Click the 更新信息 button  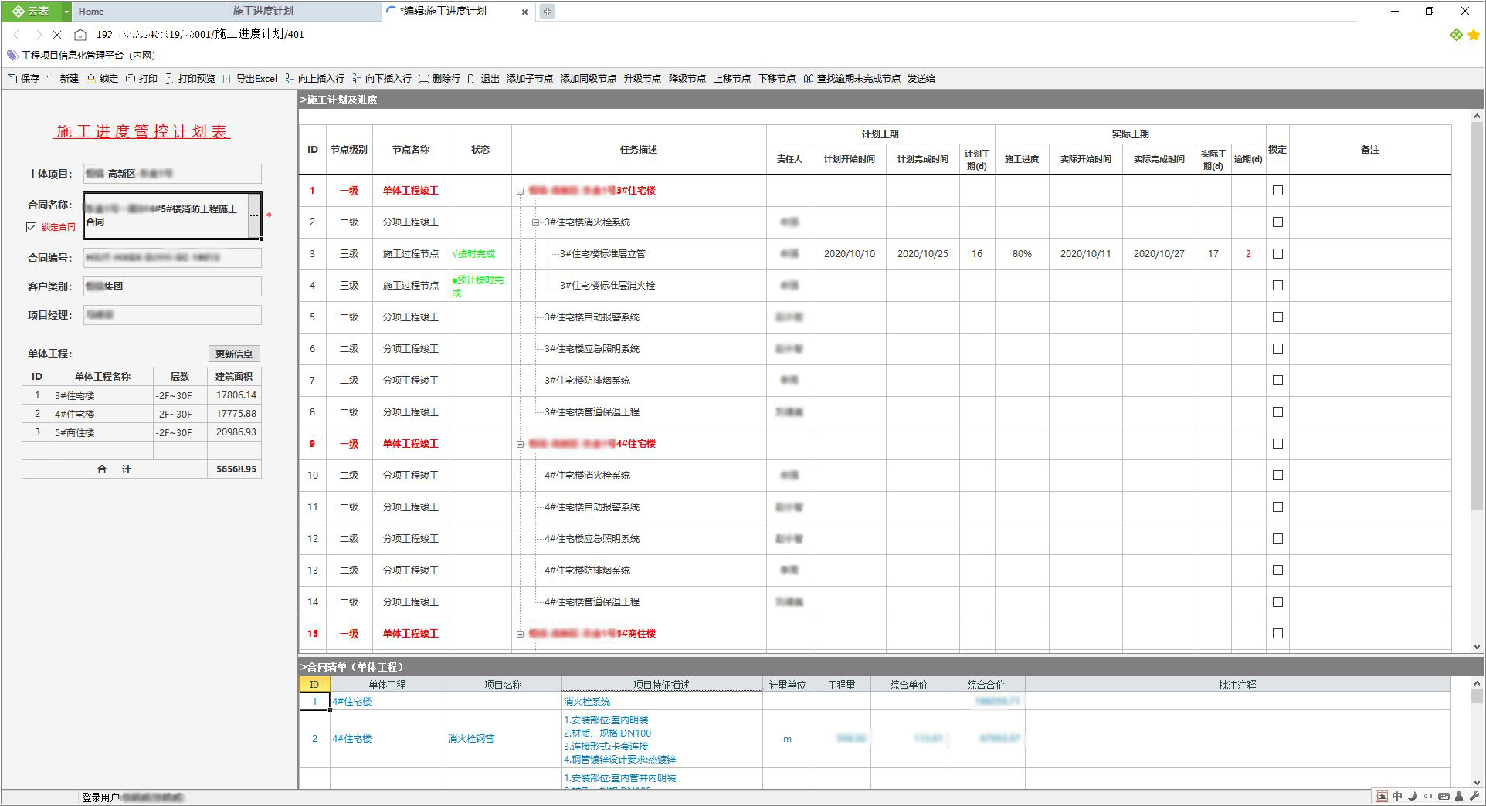(x=234, y=354)
